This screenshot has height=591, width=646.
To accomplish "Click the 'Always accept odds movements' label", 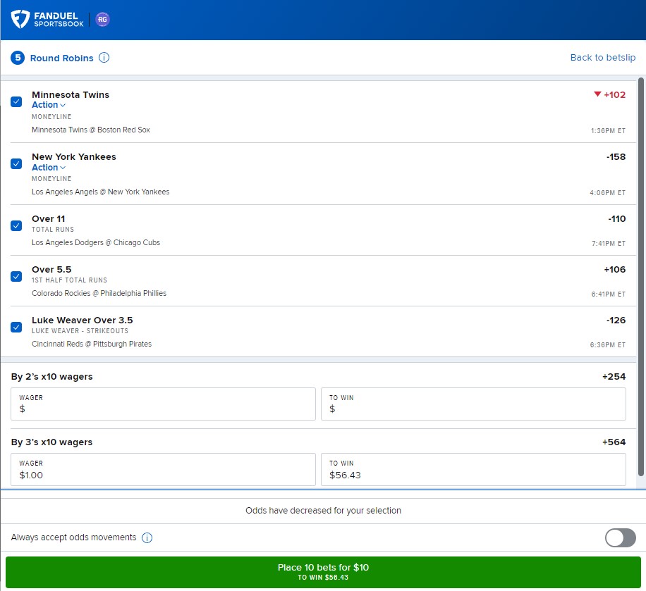I will tap(73, 537).
